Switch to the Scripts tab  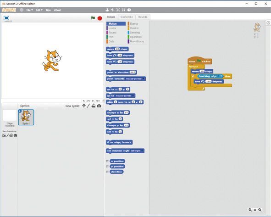[111, 17]
